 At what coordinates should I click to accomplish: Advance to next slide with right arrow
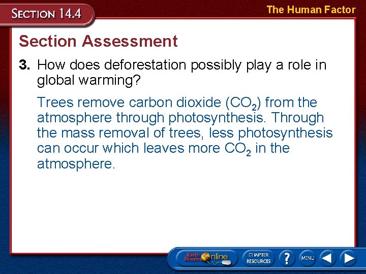tap(349, 258)
